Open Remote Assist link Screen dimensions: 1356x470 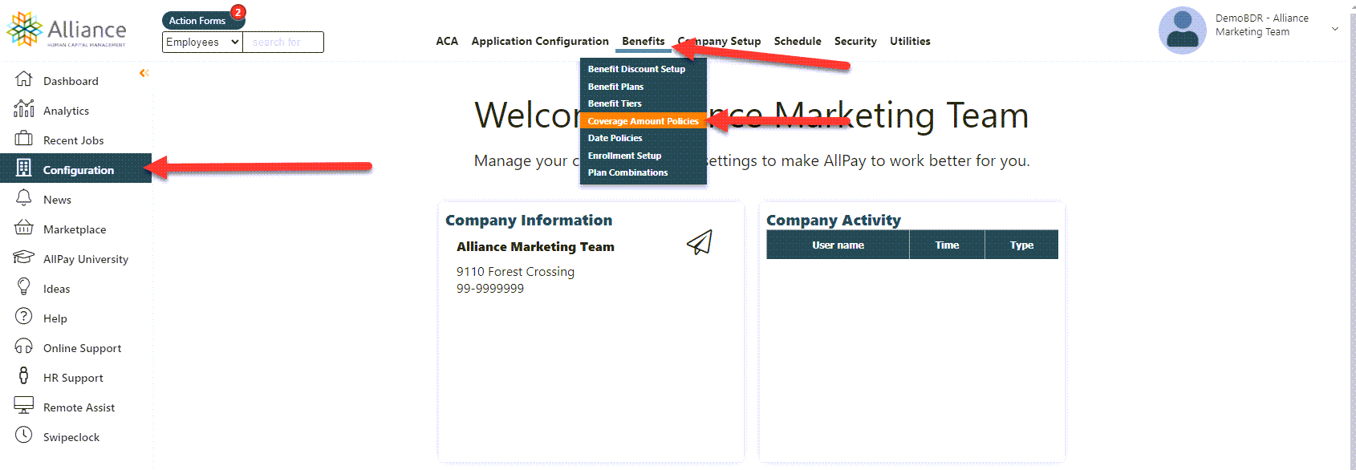click(79, 407)
